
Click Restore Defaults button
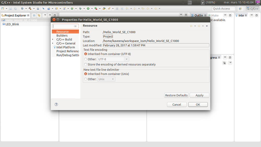click(x=176, y=95)
